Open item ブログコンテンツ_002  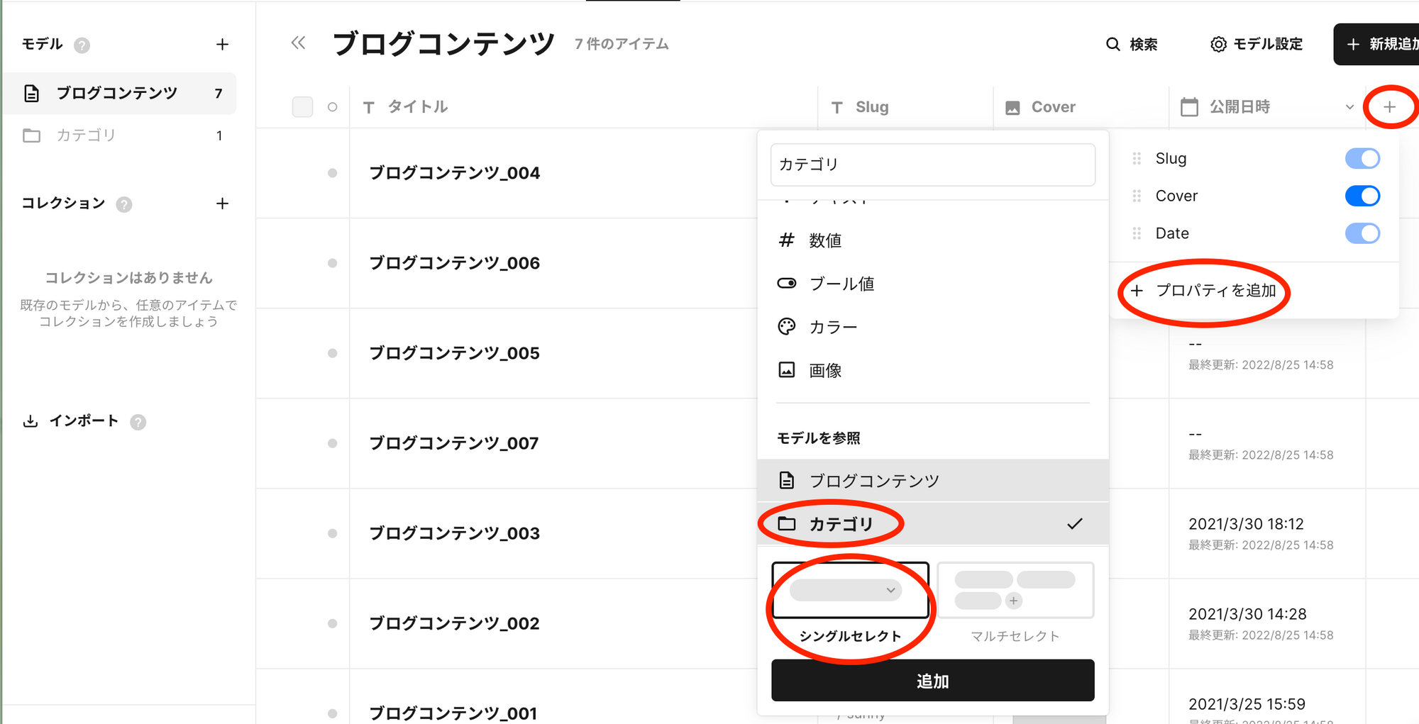[455, 623]
